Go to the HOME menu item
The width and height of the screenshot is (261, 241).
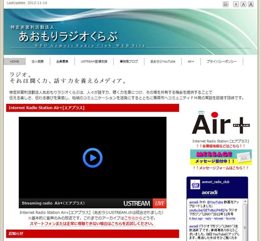pos(14,61)
